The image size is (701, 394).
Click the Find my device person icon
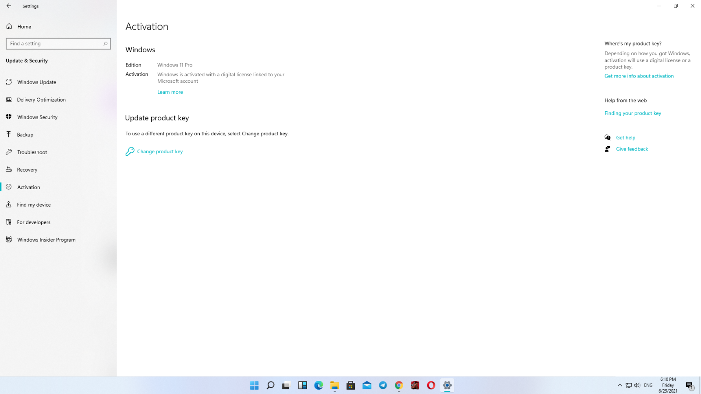[x=9, y=204]
